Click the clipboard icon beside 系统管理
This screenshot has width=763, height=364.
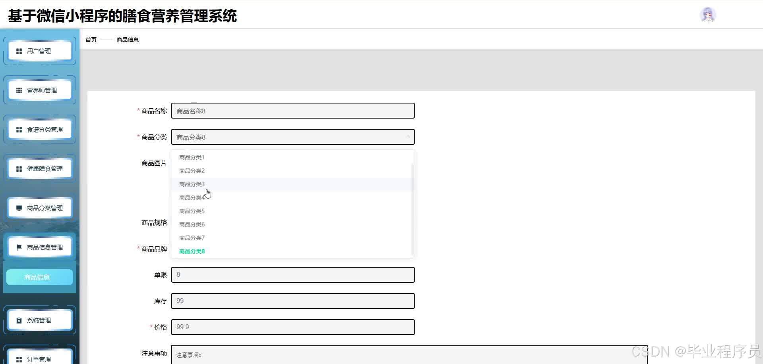tap(19, 320)
